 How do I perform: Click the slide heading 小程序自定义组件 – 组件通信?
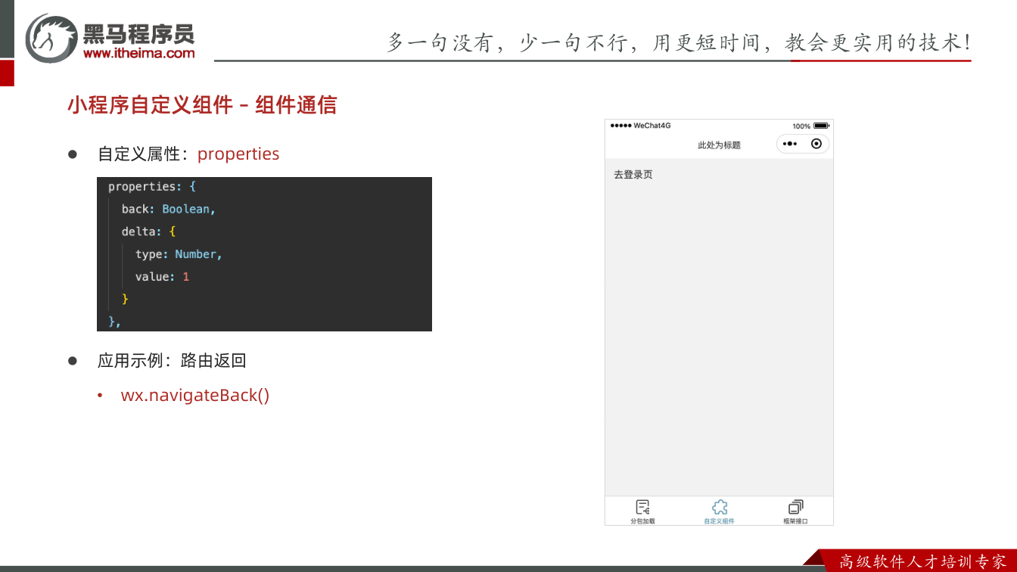click(202, 104)
